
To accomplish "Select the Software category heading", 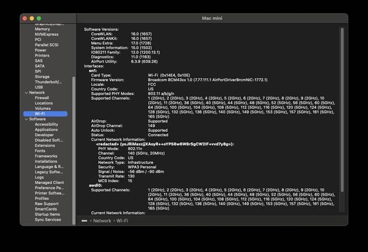I will pos(37,119).
